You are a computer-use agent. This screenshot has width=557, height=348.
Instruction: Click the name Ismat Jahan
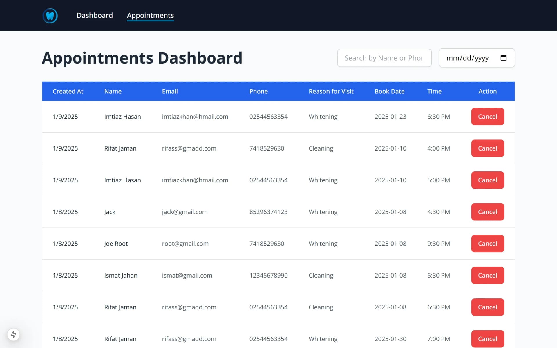coord(121,275)
